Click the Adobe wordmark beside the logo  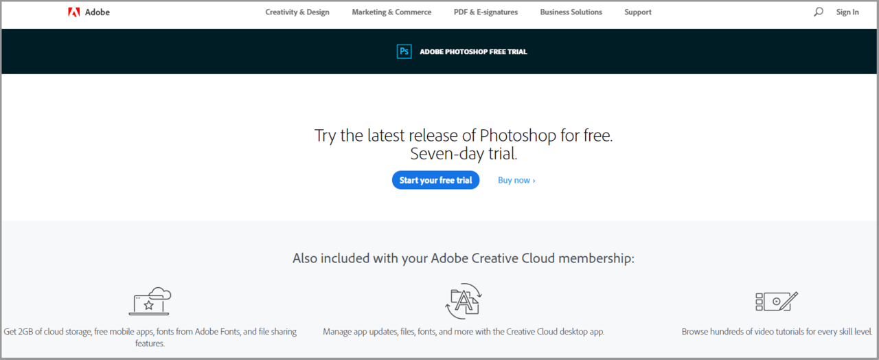(x=98, y=12)
